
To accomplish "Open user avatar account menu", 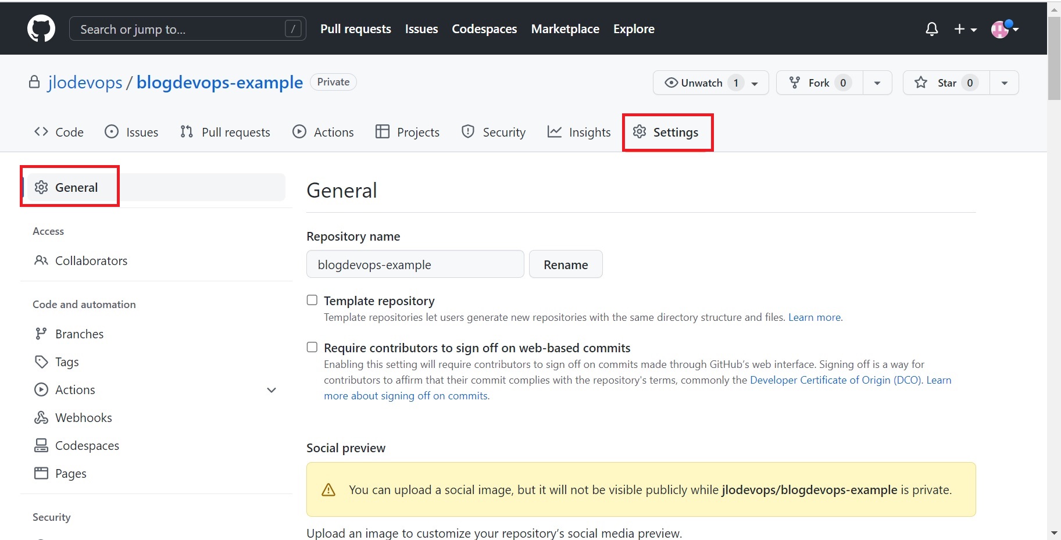I will pos(1005,28).
